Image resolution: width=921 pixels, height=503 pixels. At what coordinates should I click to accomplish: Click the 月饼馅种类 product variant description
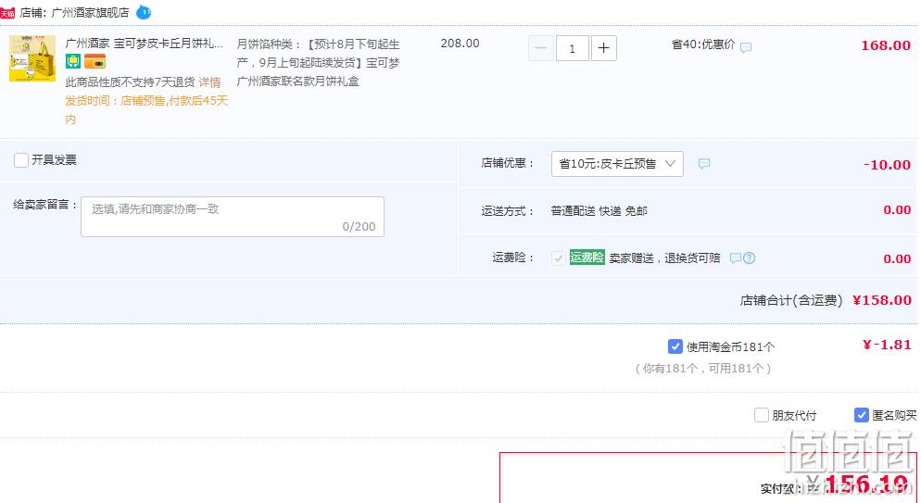coord(319,62)
